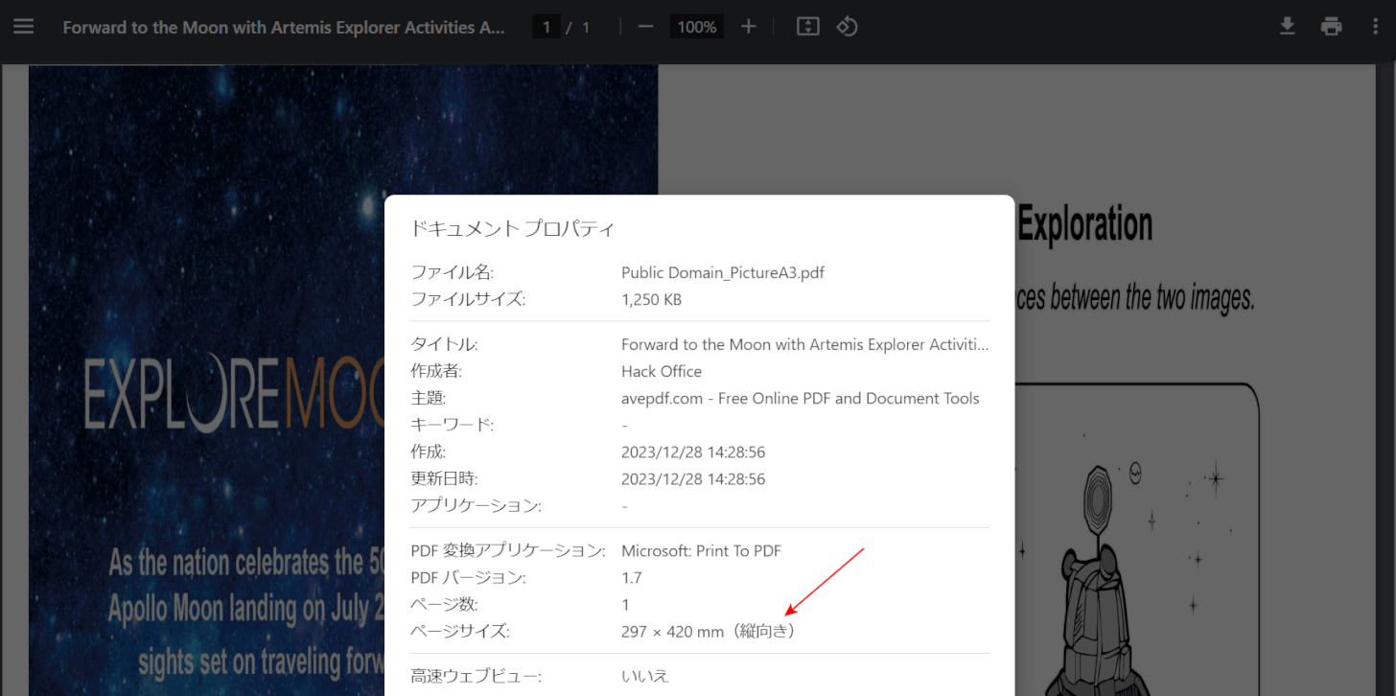Open the more actions three-dot menu

click(1376, 27)
